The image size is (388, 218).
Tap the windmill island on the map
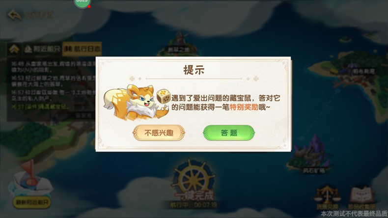[x=179, y=44]
